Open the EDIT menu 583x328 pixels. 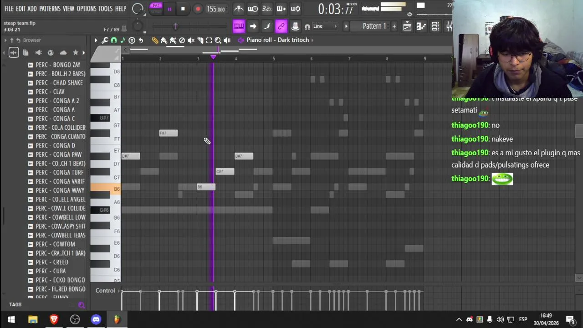tap(20, 9)
